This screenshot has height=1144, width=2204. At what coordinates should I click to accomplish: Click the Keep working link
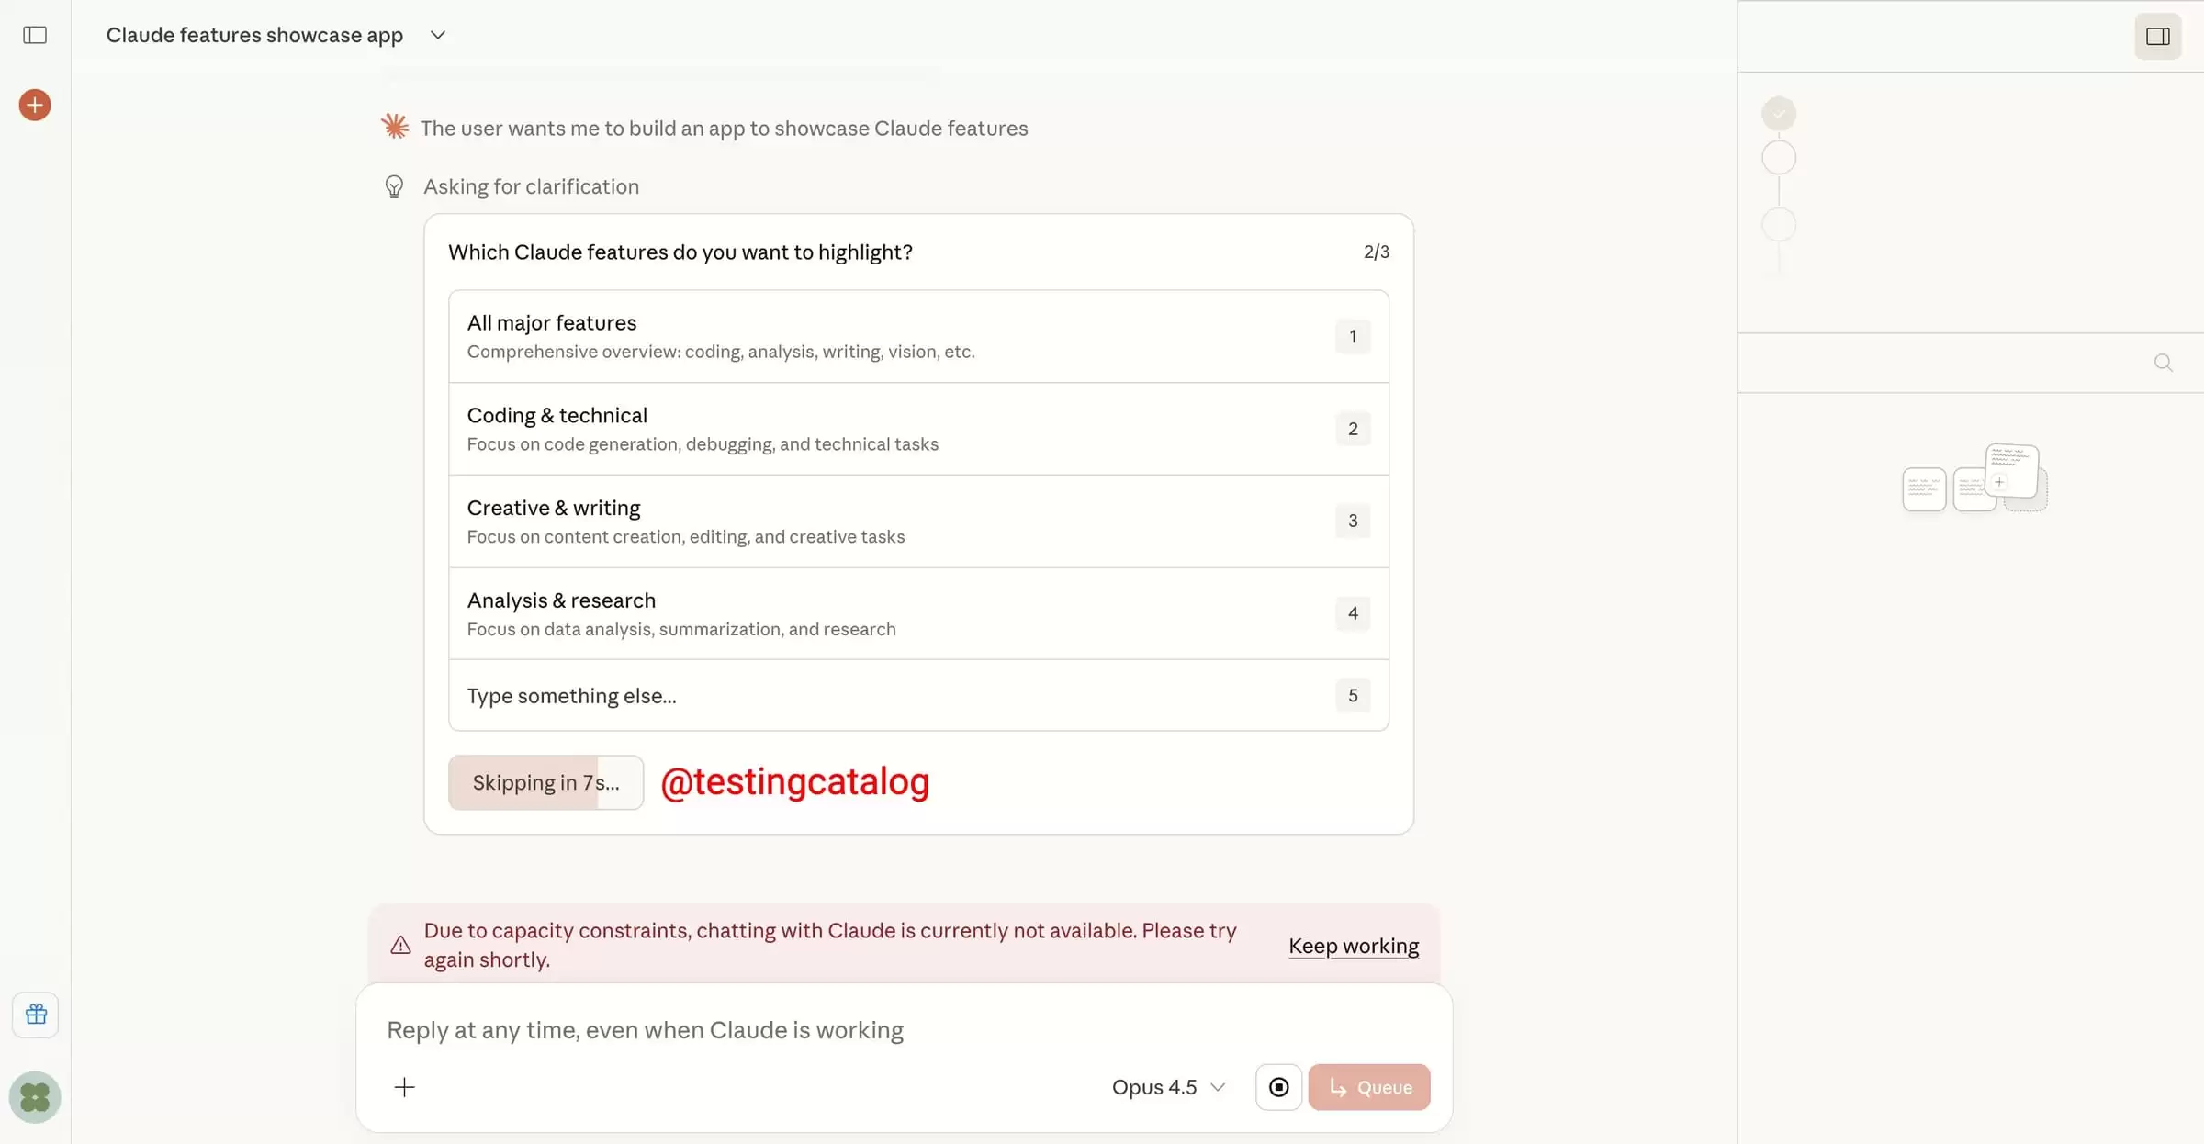point(1353,946)
